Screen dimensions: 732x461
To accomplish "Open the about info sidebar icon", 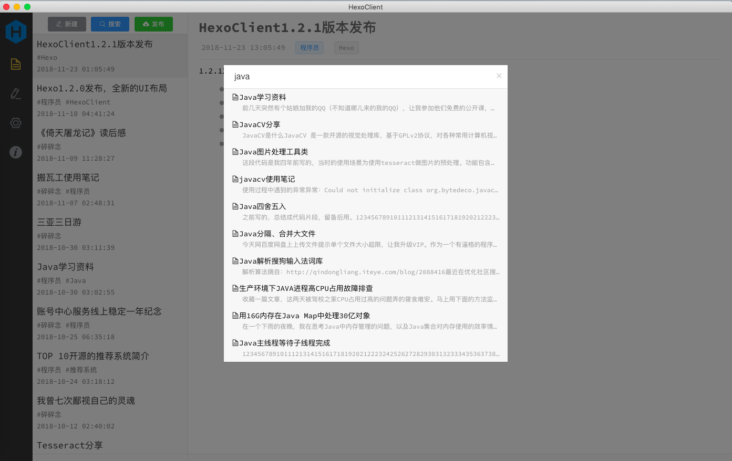I will [x=16, y=152].
